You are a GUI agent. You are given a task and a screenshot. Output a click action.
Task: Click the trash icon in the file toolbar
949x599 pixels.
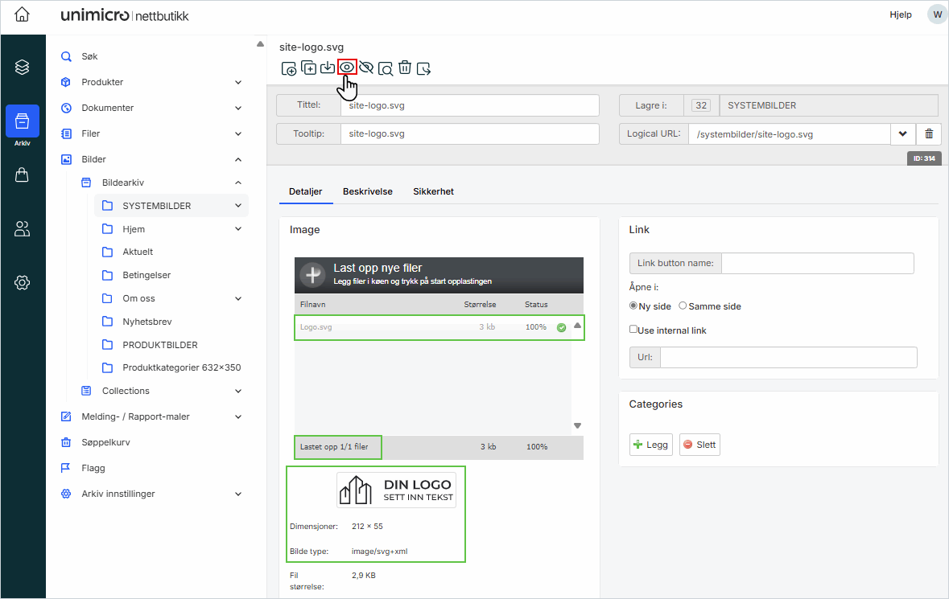(x=405, y=68)
